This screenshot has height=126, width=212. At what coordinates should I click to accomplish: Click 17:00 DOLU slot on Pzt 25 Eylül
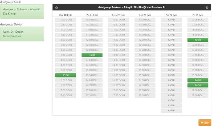198,90
